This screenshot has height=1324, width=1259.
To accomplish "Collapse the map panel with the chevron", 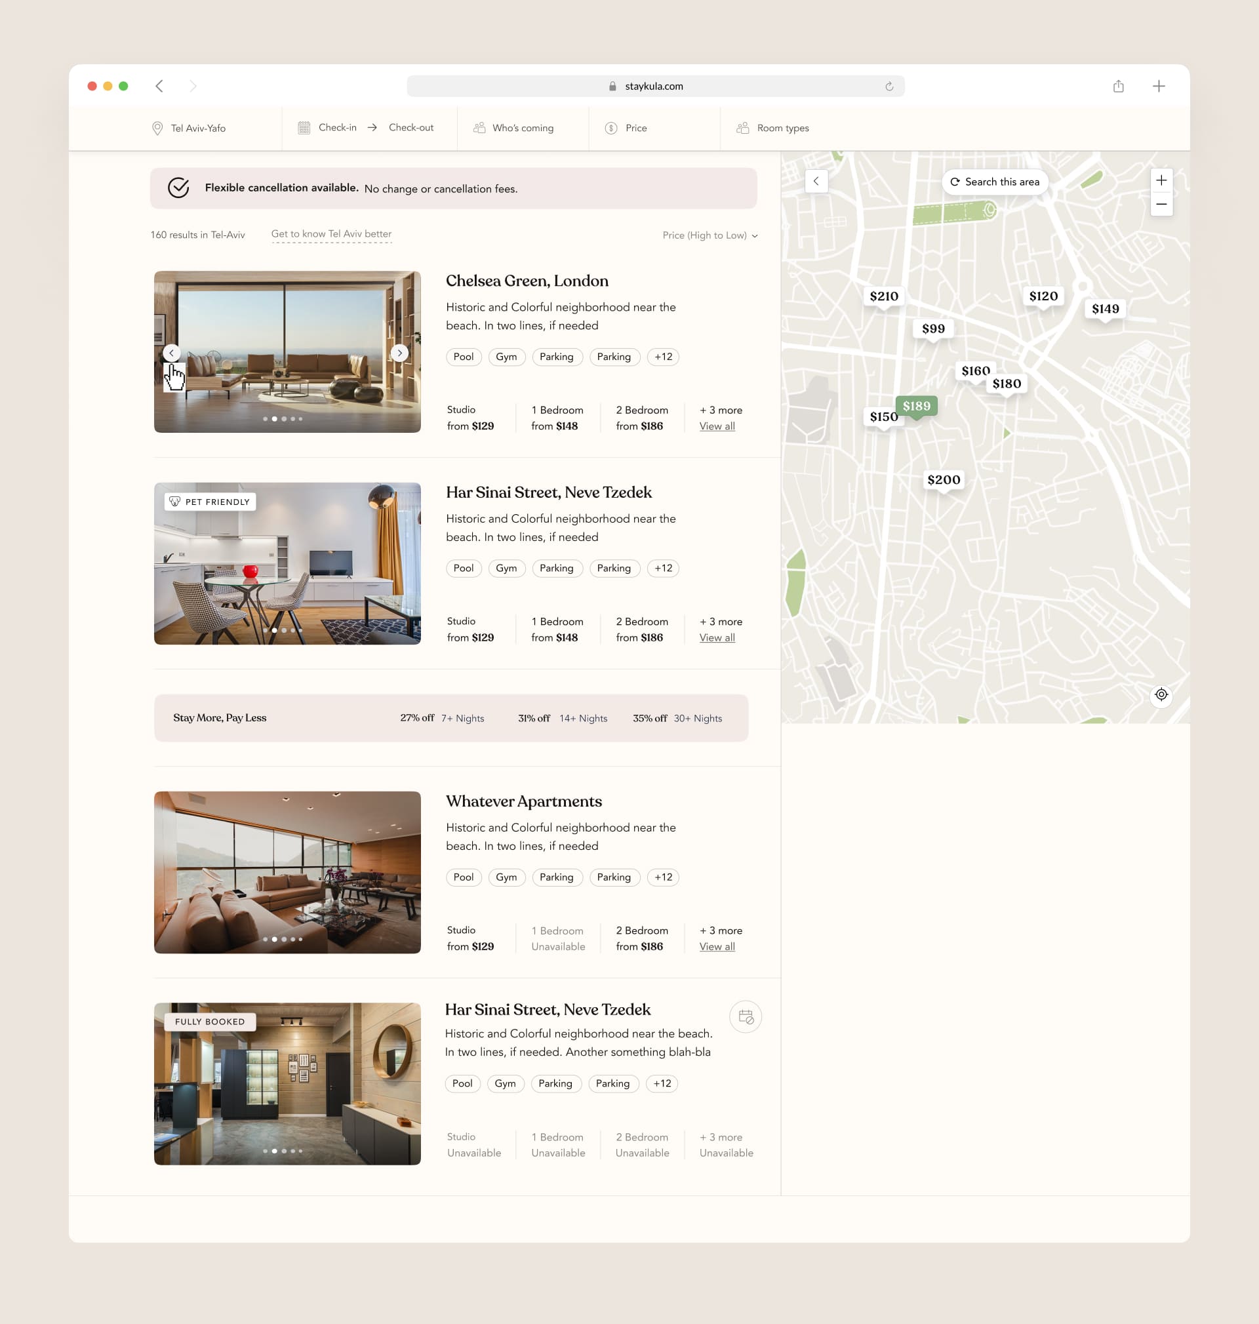I will coord(815,181).
